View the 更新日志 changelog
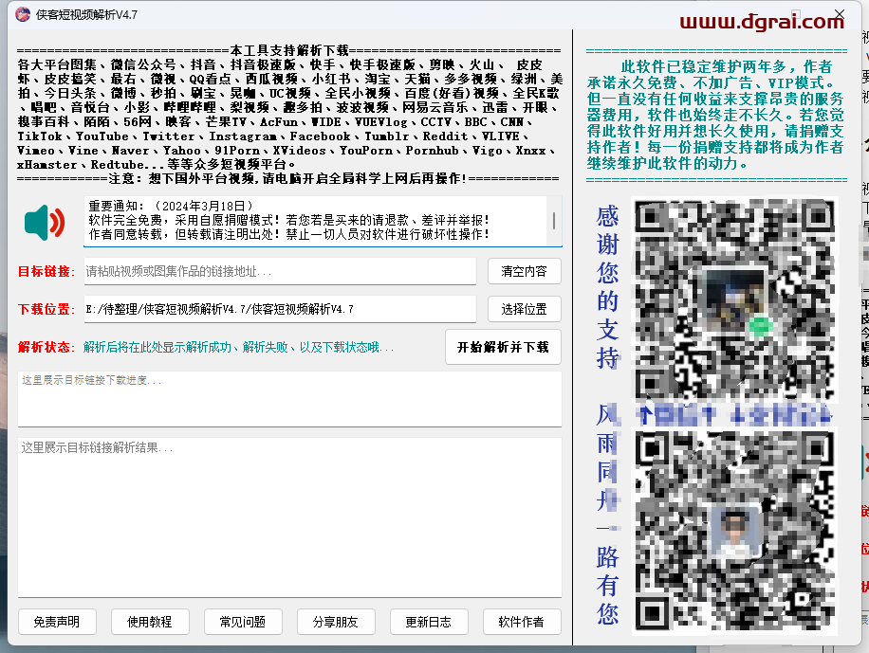 [429, 622]
